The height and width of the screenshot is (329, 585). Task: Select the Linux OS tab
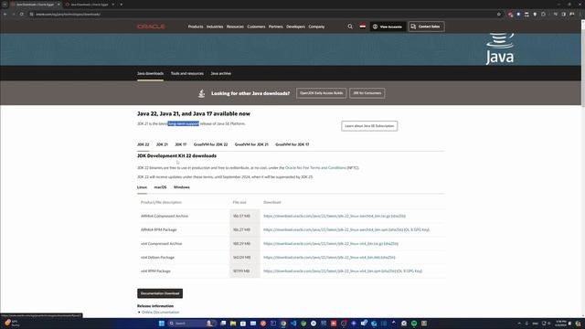142,187
